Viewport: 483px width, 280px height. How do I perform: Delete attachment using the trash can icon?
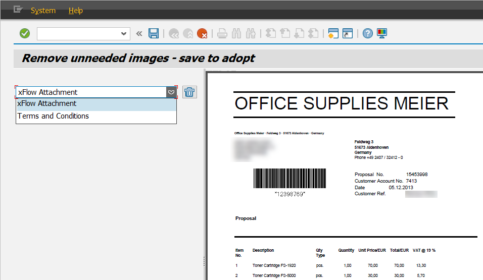[189, 92]
